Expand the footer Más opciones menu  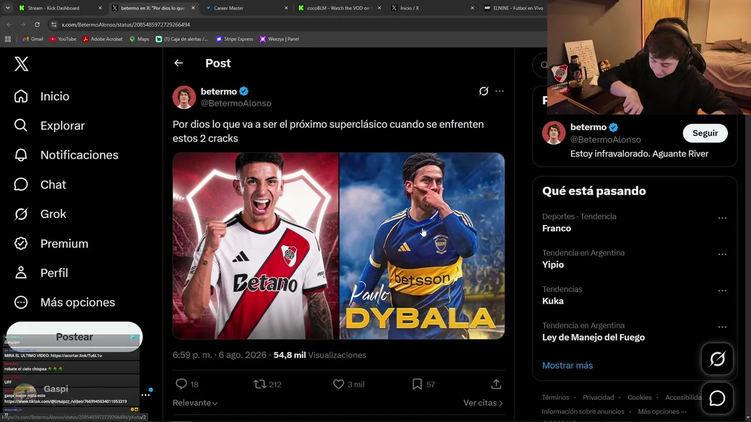click(x=662, y=411)
